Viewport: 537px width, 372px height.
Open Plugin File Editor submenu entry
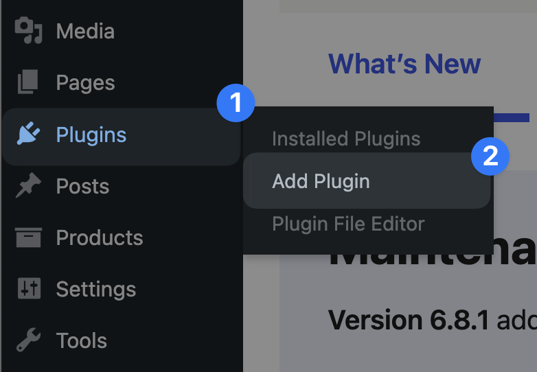point(348,224)
